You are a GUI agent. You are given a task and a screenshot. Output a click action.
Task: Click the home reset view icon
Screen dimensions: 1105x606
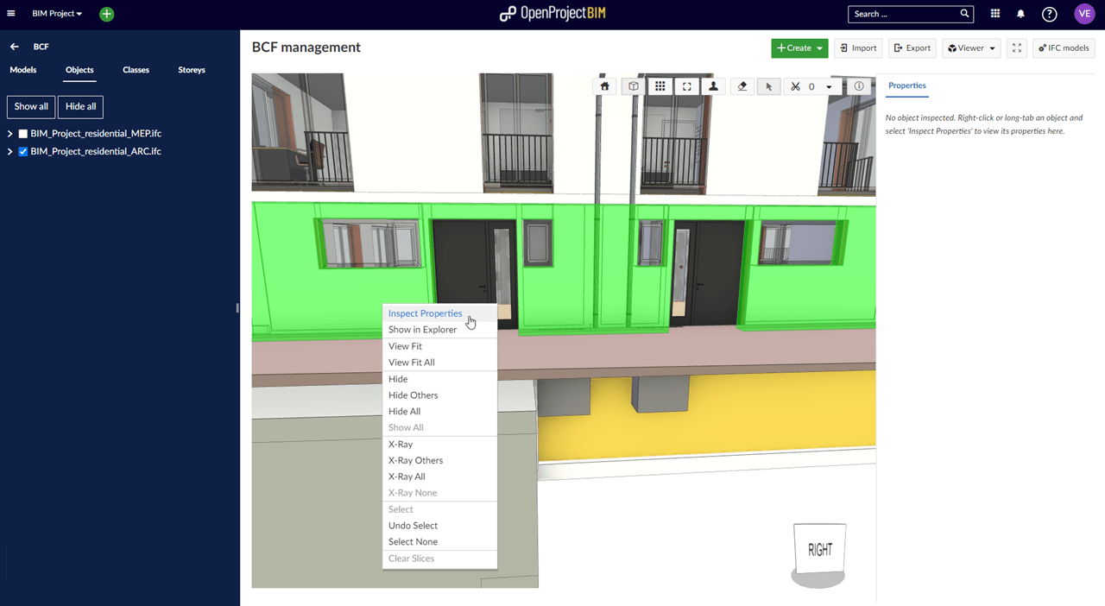coord(604,86)
